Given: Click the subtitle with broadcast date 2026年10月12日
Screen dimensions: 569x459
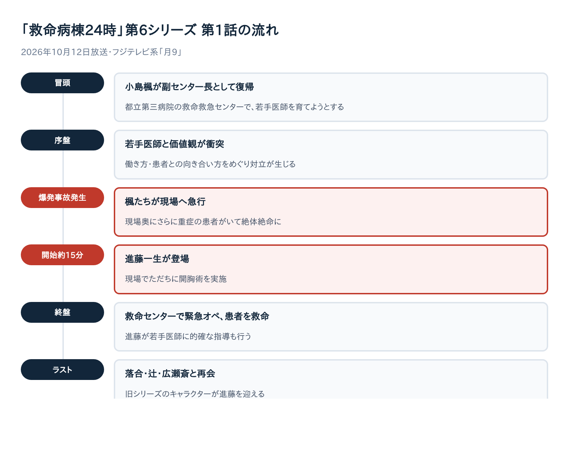Looking at the screenshot, I should (101, 52).
